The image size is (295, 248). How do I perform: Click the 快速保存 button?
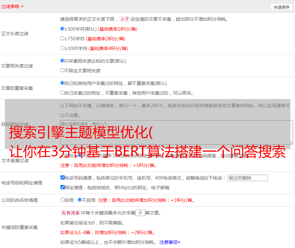(x=281, y=7)
